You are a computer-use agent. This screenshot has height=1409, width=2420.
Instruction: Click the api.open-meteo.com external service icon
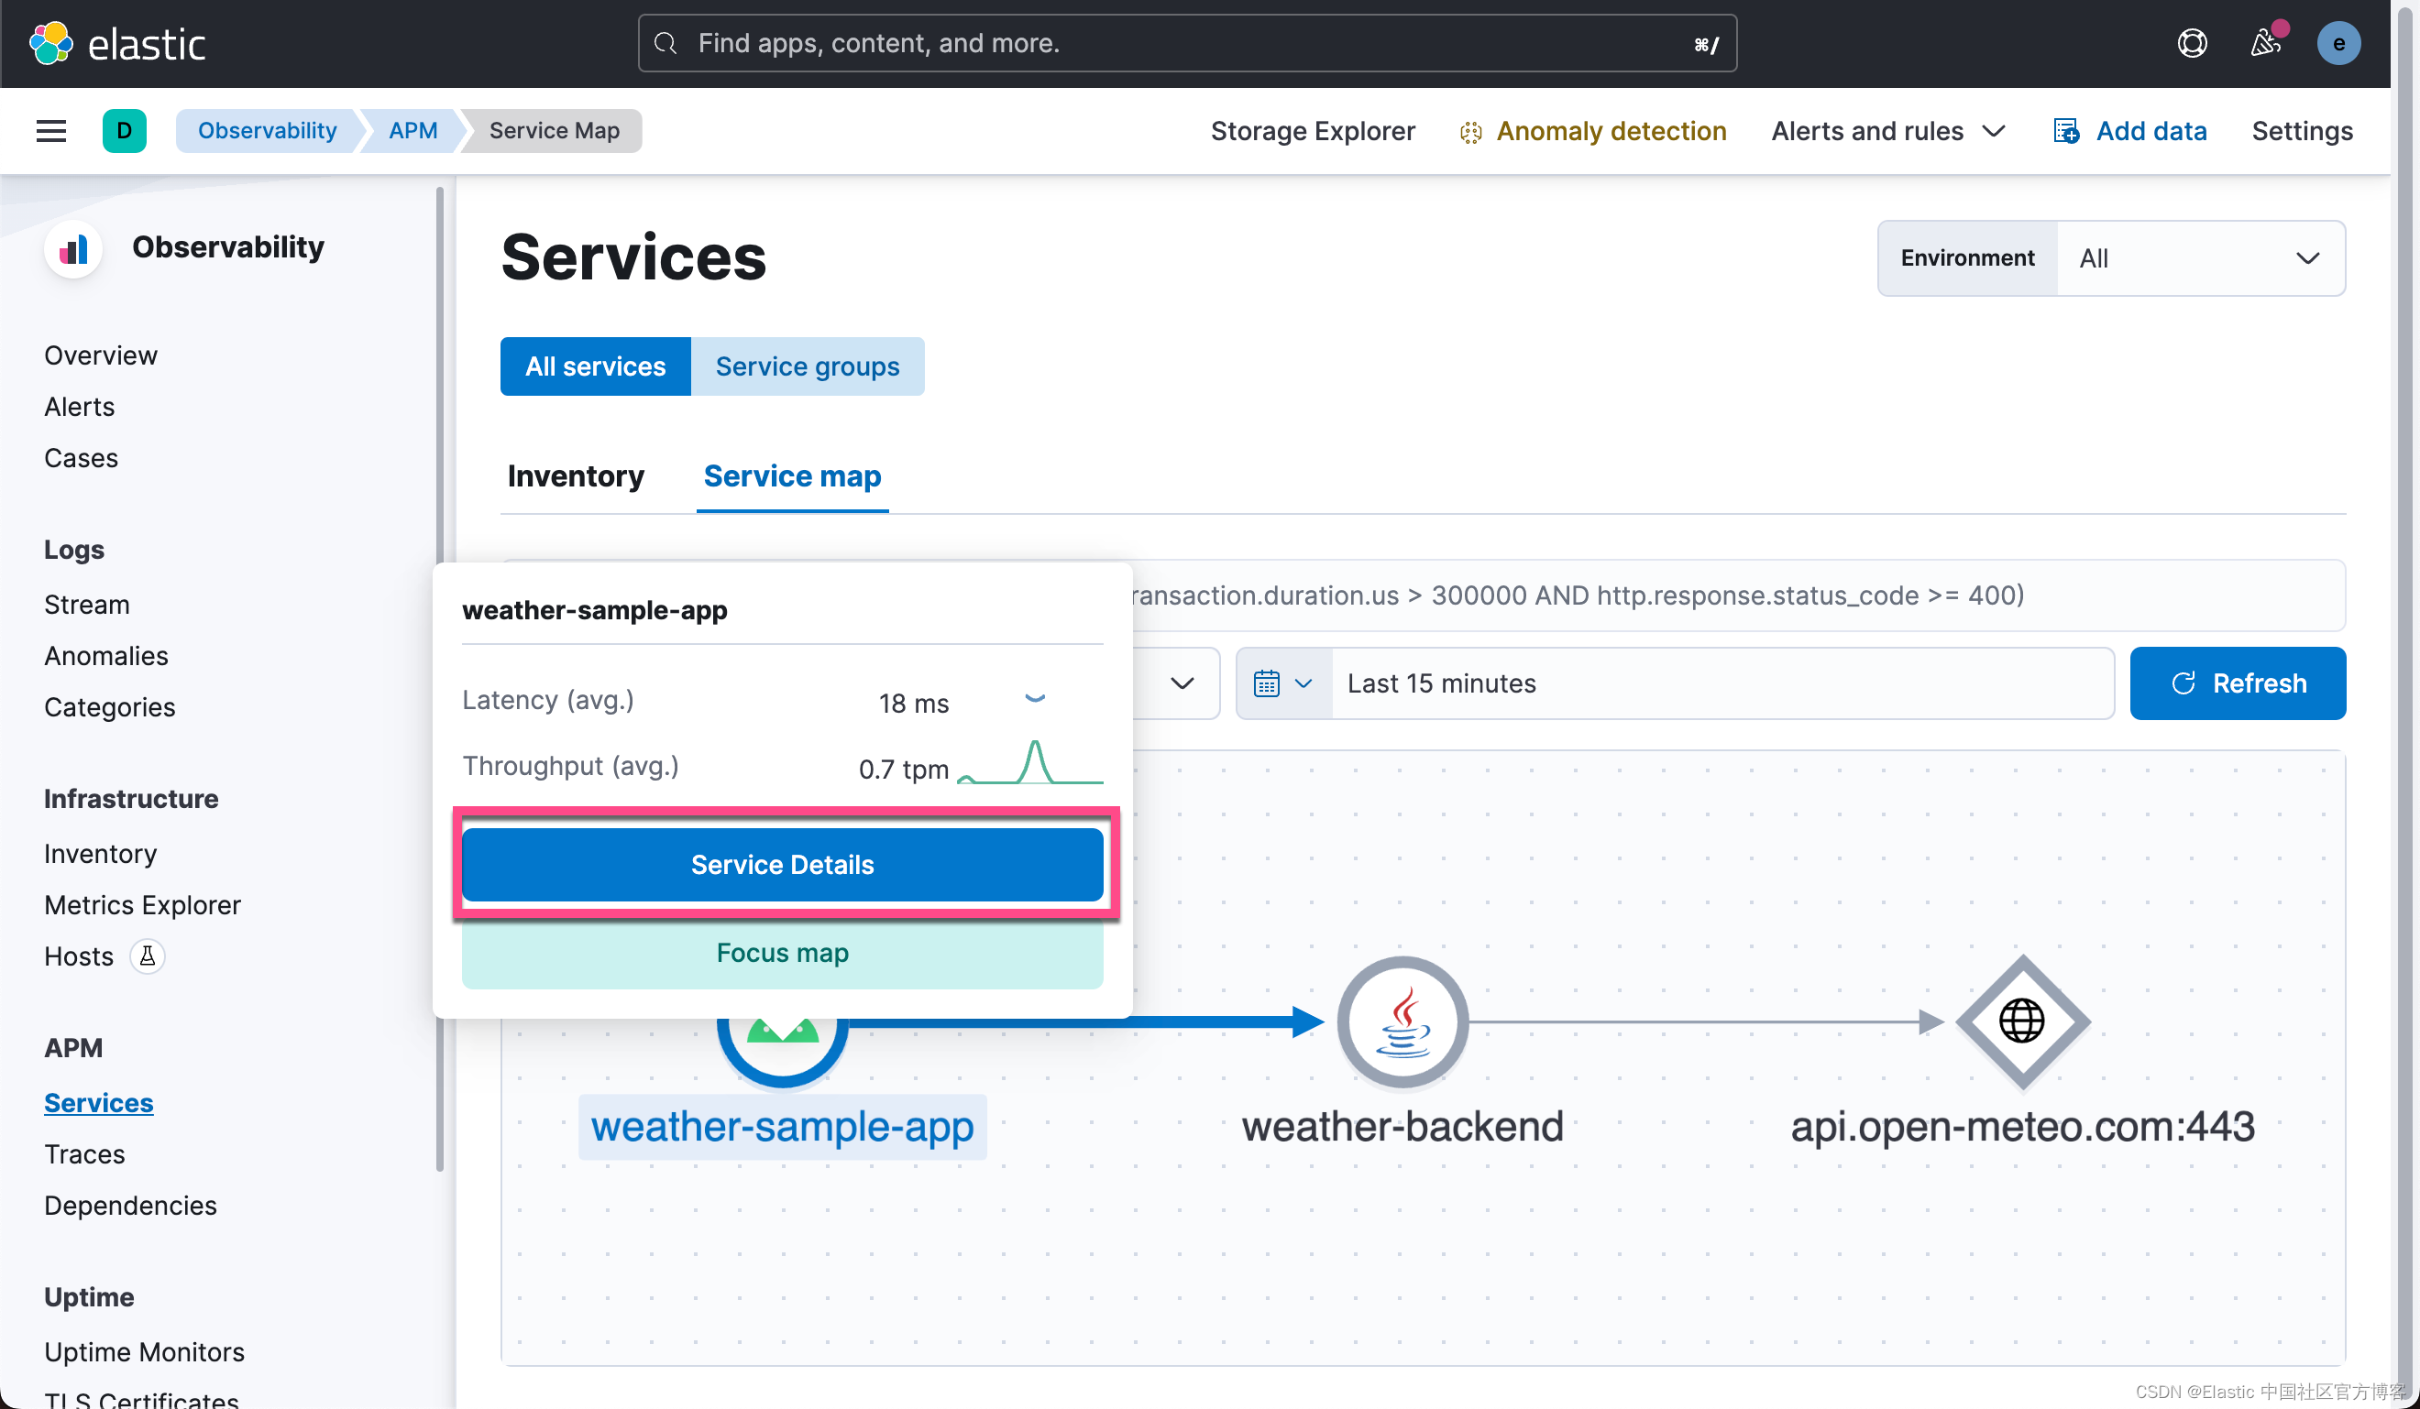pyautogui.click(x=2020, y=1021)
